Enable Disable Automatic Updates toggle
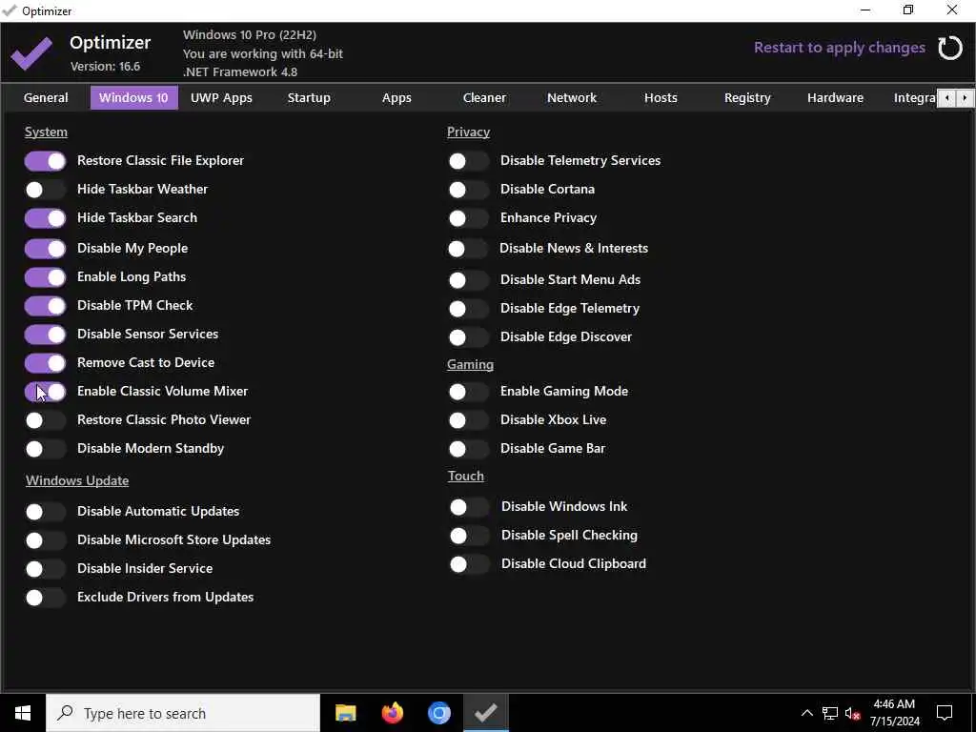The width and height of the screenshot is (976, 732). [46, 512]
